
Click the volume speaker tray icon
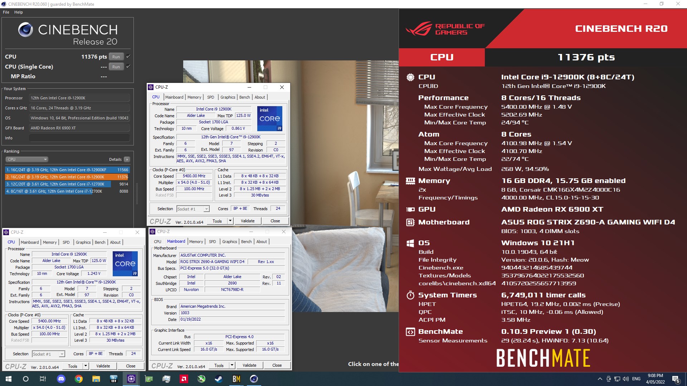pos(626,379)
